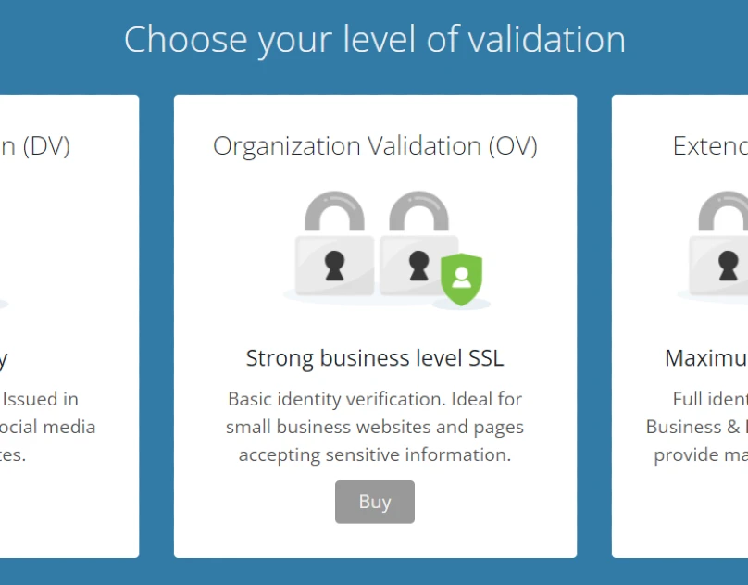This screenshot has height=585, width=748.
Task: Click the 'Business &' text on the right card
Action: coord(696,427)
